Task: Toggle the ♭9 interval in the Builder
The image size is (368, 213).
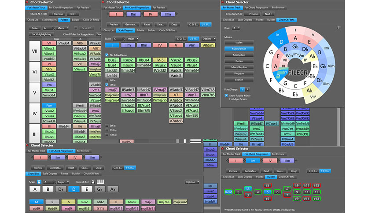Action: click(x=297, y=185)
